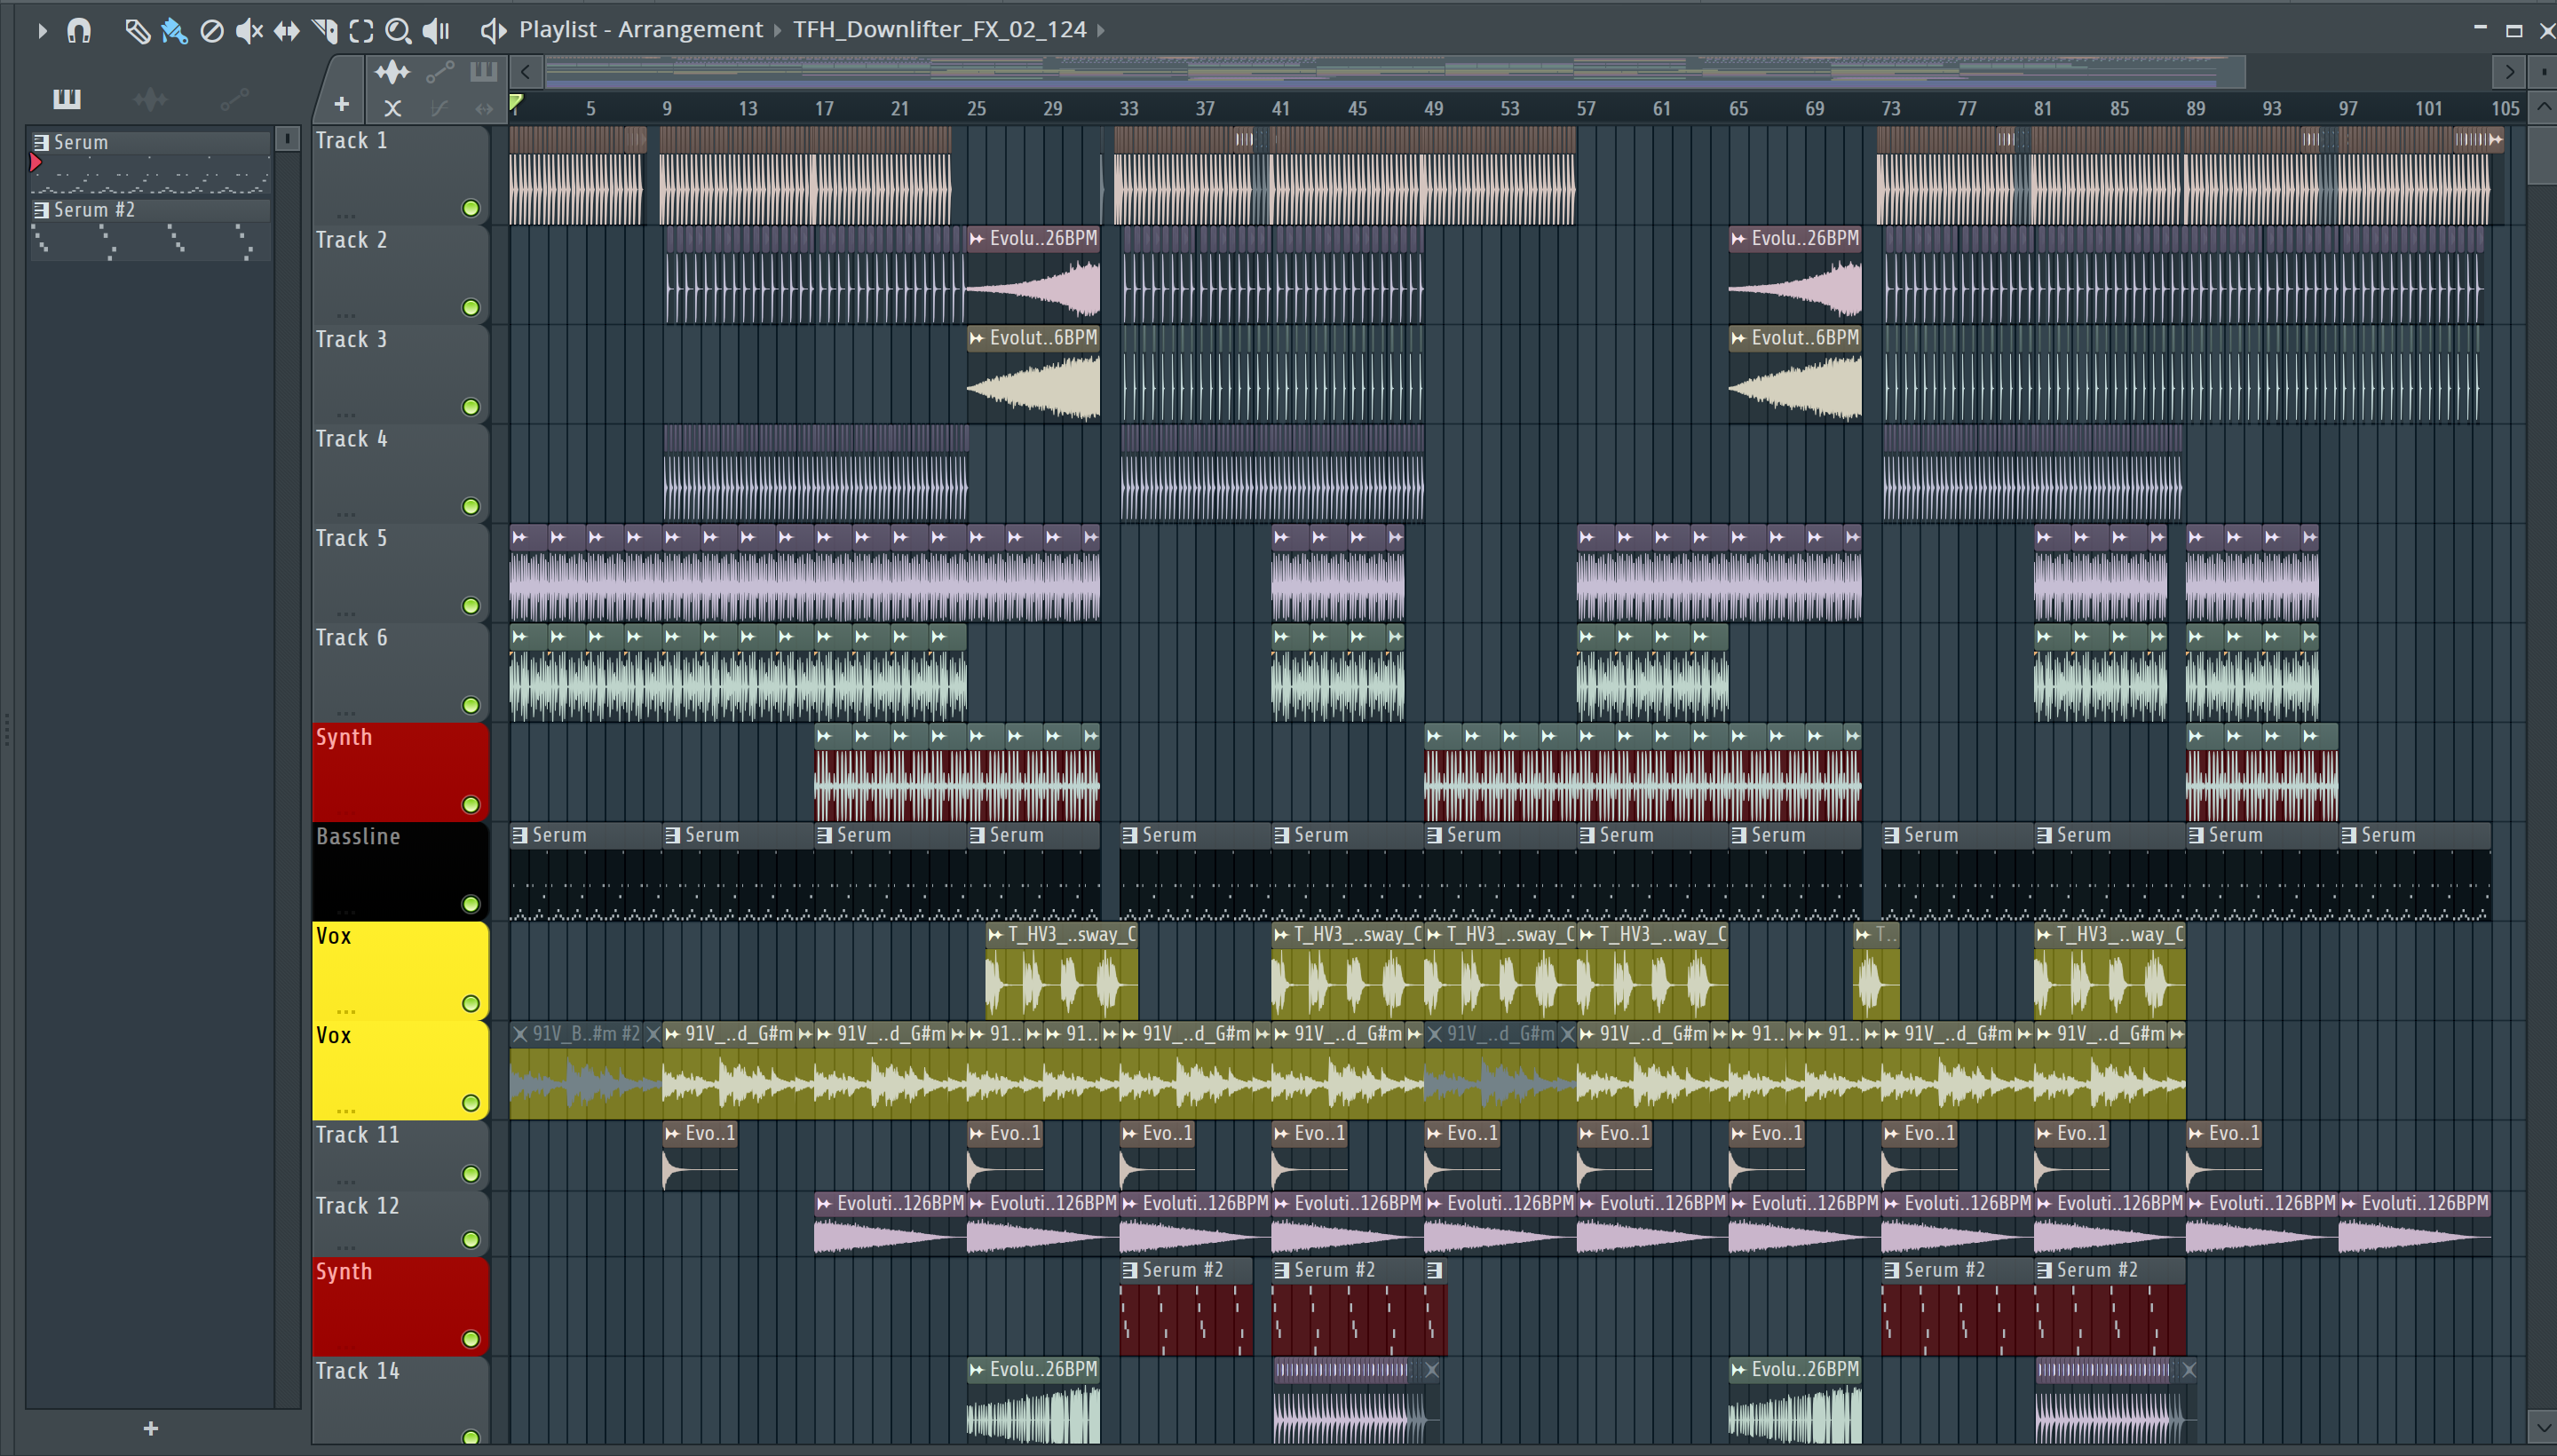Mute Track 4 via its green LED
The image size is (2557, 1456).
point(470,506)
